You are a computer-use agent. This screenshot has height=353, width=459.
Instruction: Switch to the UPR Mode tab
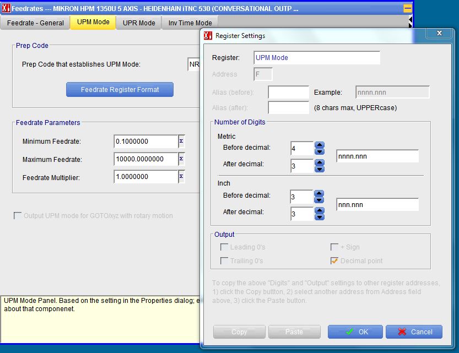[x=139, y=23]
